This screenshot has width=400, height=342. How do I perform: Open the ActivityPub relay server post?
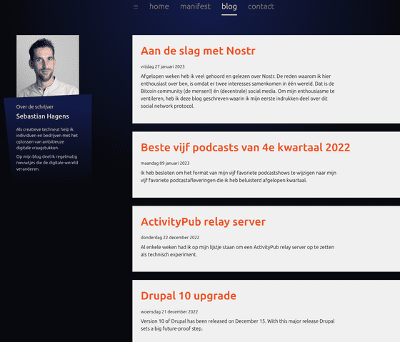coord(203,221)
